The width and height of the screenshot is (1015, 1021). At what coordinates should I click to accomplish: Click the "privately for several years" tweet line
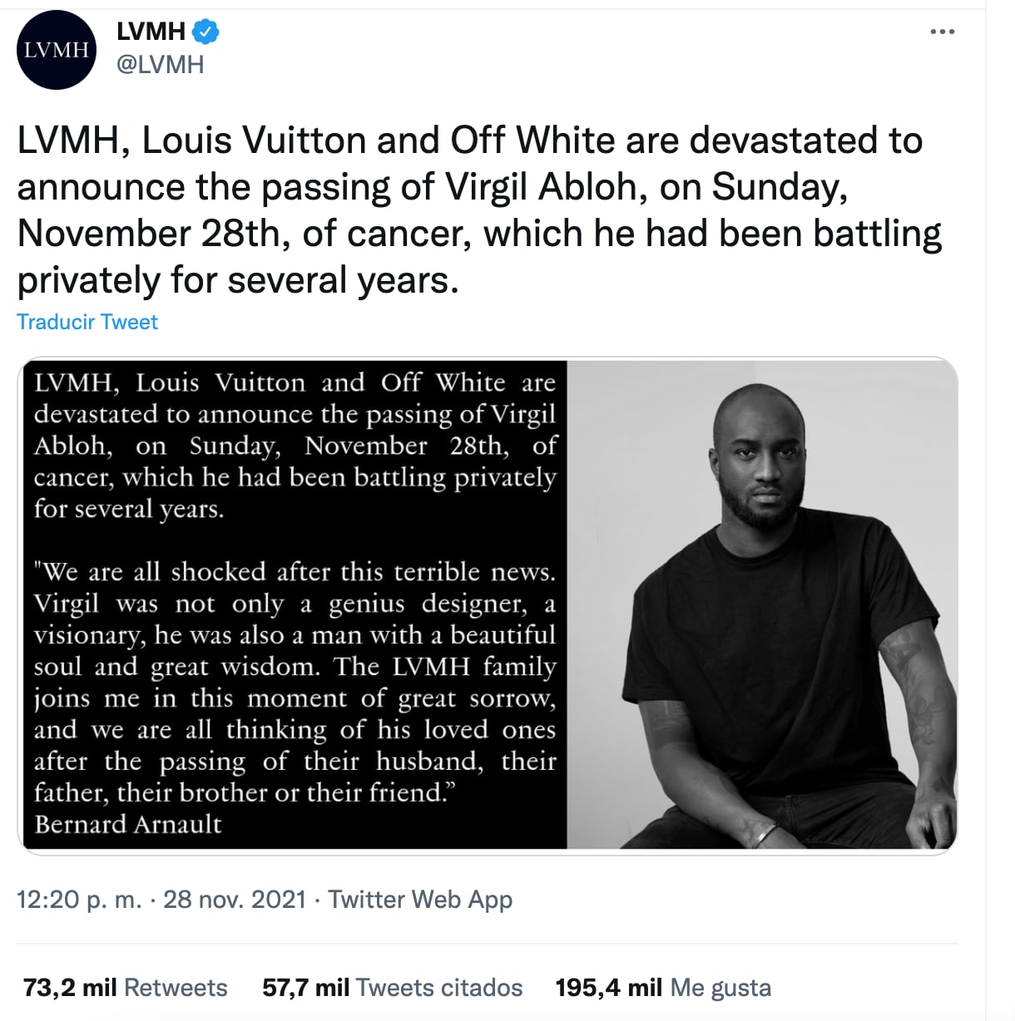[237, 280]
